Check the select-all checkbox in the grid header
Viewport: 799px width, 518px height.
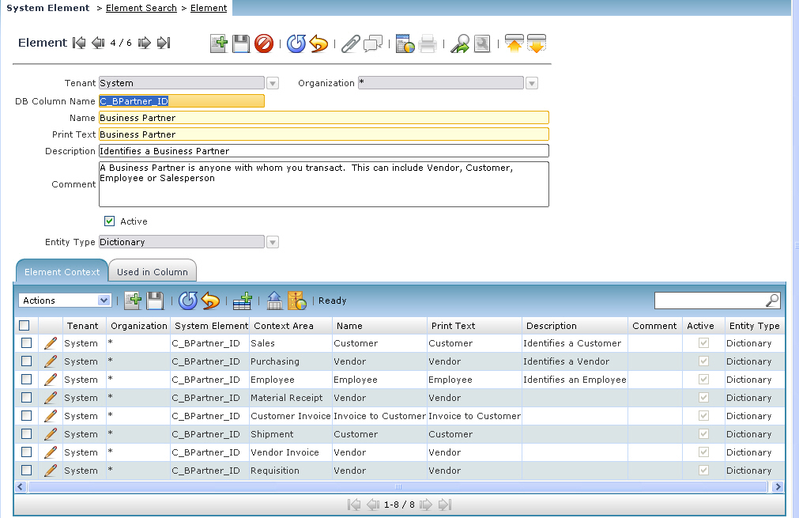click(24, 325)
